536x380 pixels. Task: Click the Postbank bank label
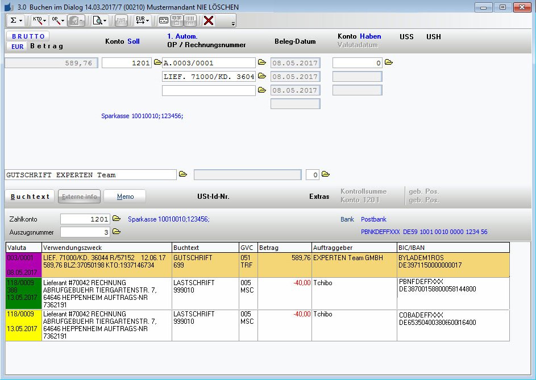pyautogui.click(x=373, y=219)
